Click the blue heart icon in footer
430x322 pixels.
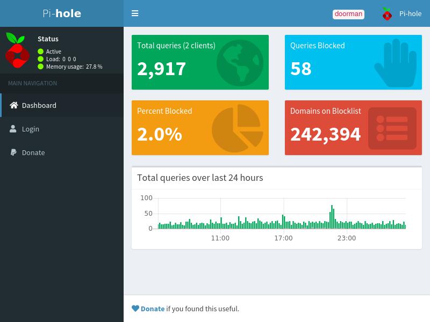[x=135, y=308]
